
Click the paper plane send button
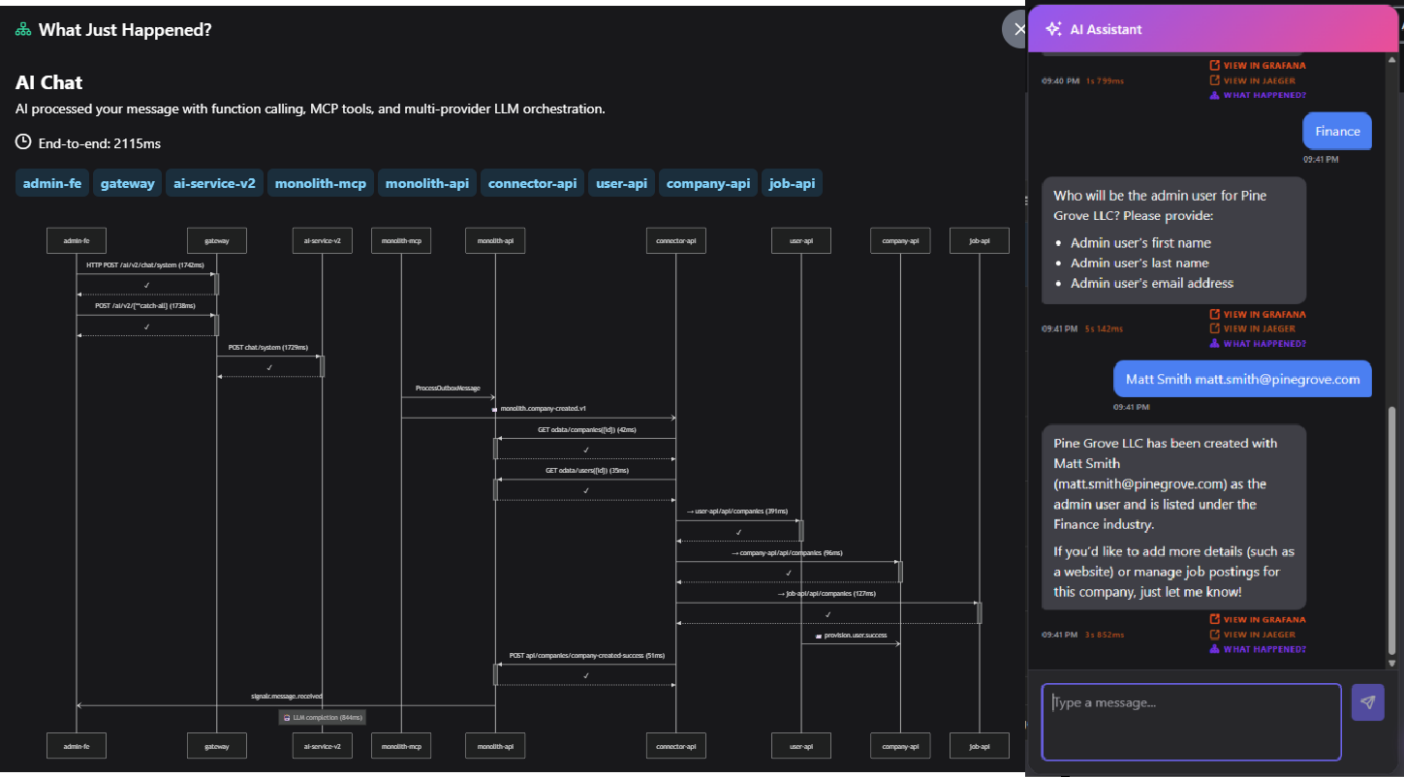coord(1367,702)
